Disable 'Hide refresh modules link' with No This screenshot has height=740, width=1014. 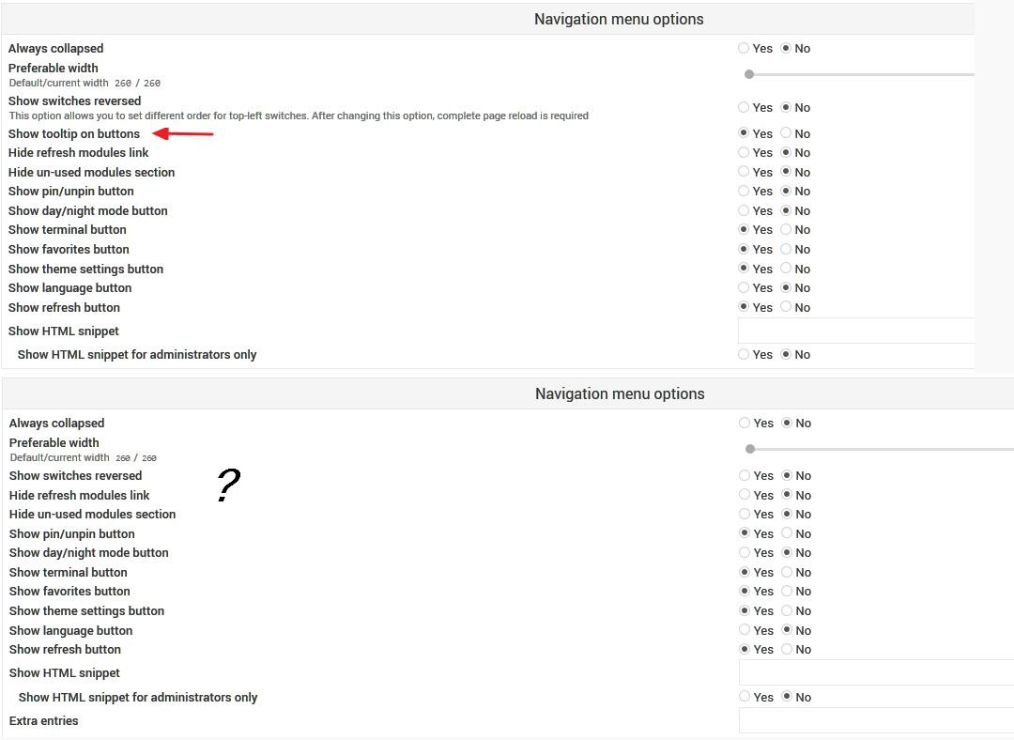pyautogui.click(x=787, y=152)
